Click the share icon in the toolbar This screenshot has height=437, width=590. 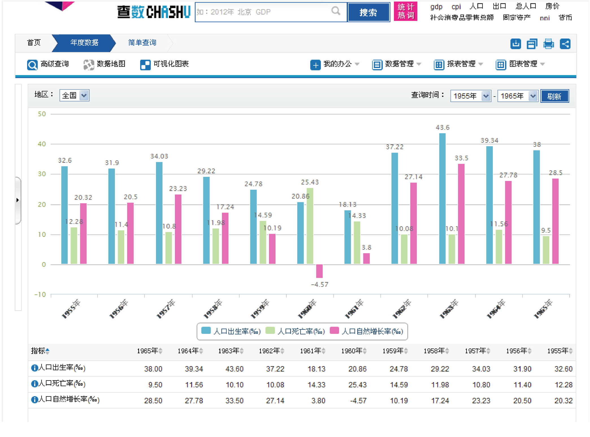tap(565, 44)
